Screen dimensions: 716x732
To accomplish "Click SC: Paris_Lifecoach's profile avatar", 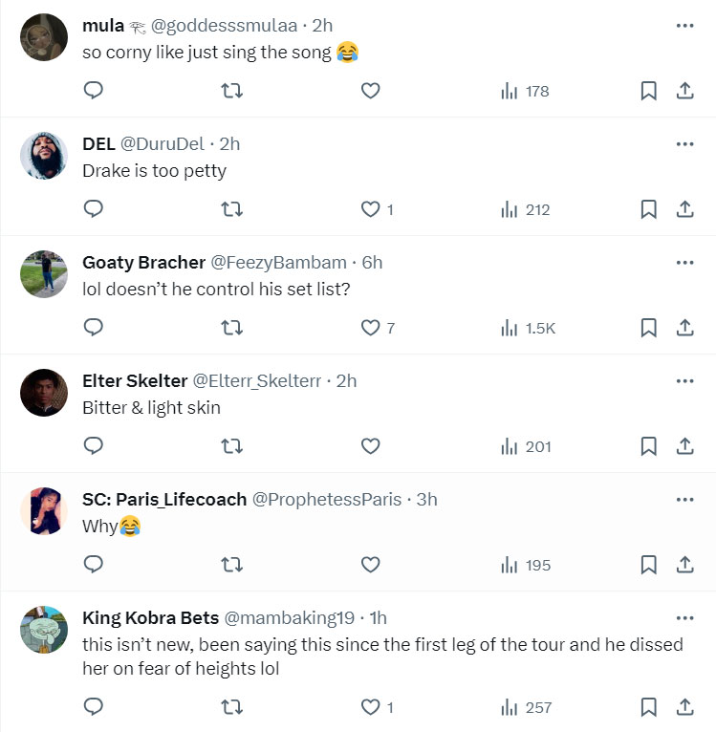I will 44,511.
